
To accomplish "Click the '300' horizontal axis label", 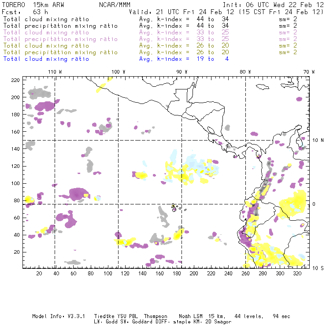I will tap(280, 274).
